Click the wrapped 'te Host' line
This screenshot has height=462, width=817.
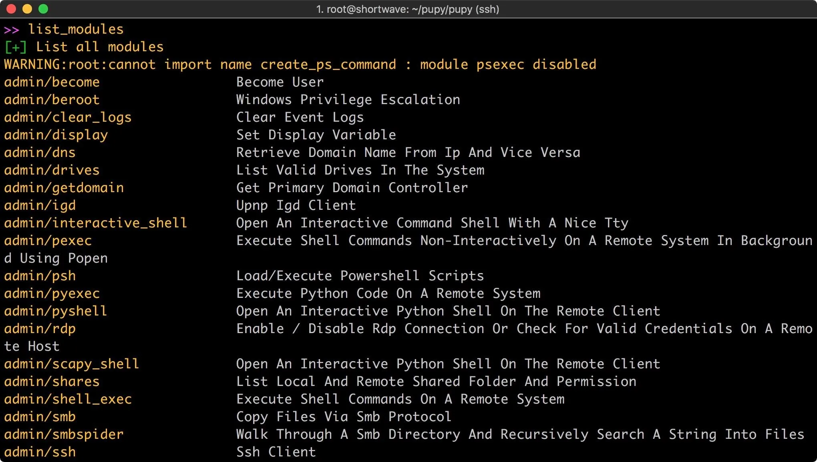point(32,346)
